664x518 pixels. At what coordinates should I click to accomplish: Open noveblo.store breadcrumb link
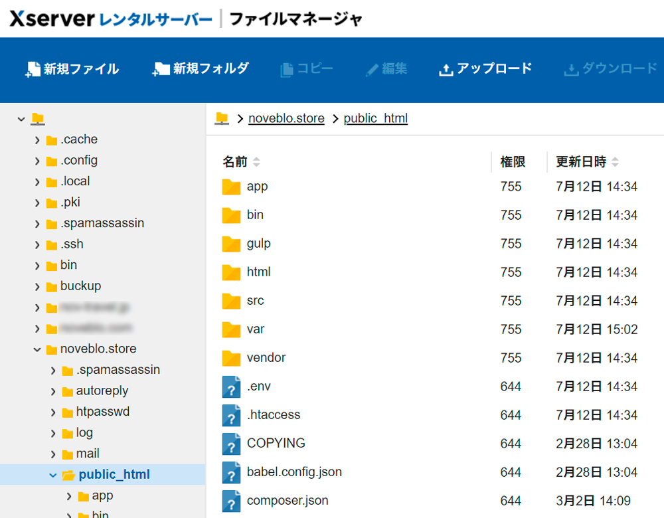tap(286, 118)
